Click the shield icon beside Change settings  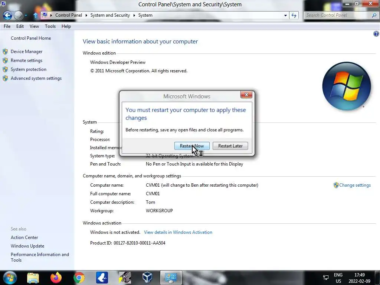[x=336, y=185]
